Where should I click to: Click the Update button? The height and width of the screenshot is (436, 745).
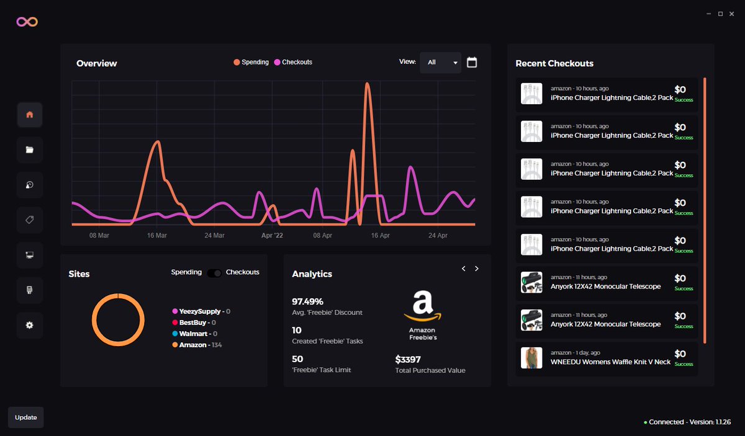coord(26,417)
